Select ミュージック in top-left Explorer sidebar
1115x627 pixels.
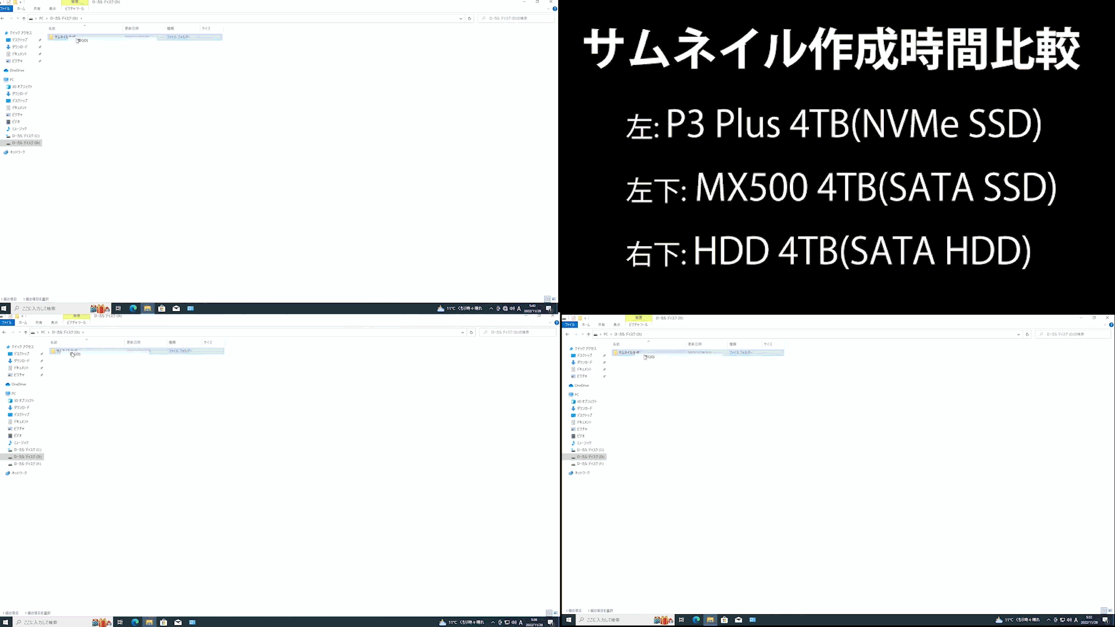(x=17, y=129)
